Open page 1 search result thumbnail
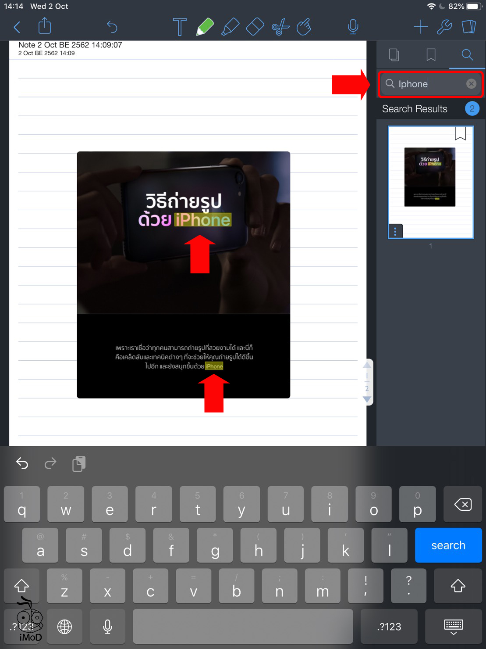This screenshot has width=486, height=649. point(430,182)
